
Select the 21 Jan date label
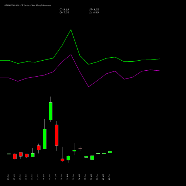[x=20, y=177]
